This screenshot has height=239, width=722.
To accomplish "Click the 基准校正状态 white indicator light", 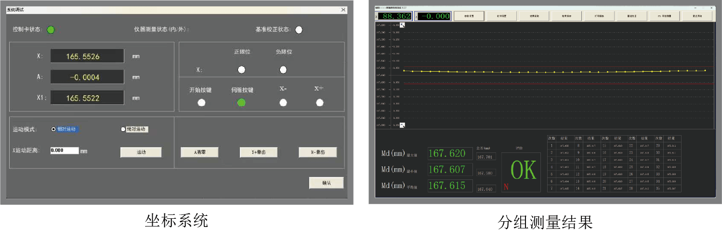I will (x=299, y=30).
